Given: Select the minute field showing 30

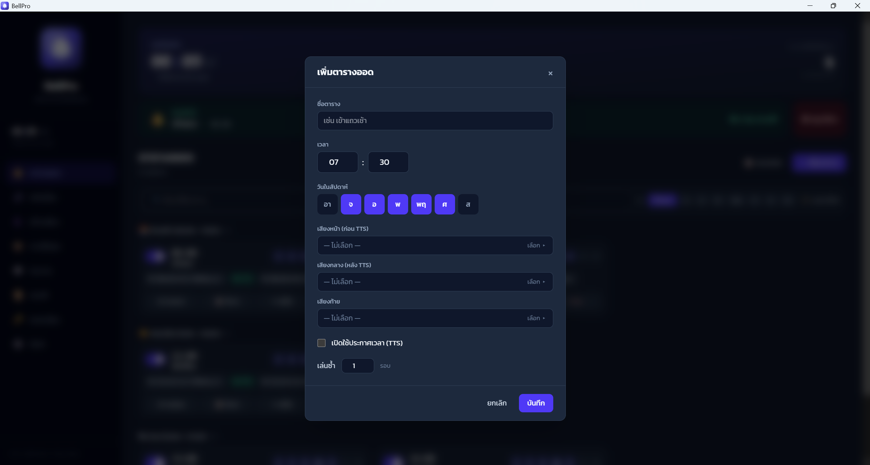Looking at the screenshot, I should click(388, 162).
